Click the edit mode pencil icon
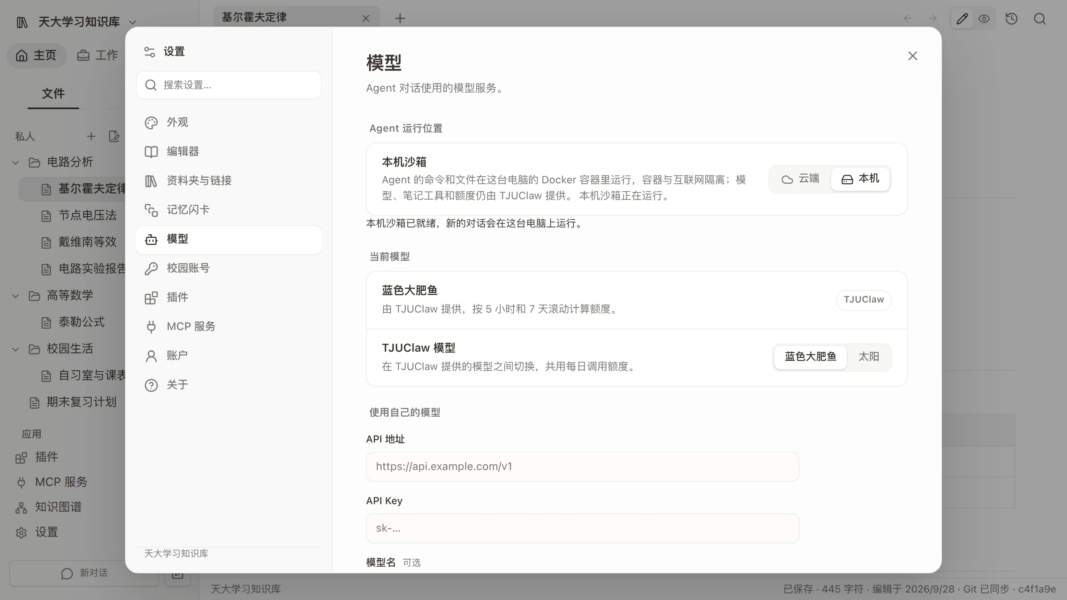The height and width of the screenshot is (600, 1067). pos(962,19)
